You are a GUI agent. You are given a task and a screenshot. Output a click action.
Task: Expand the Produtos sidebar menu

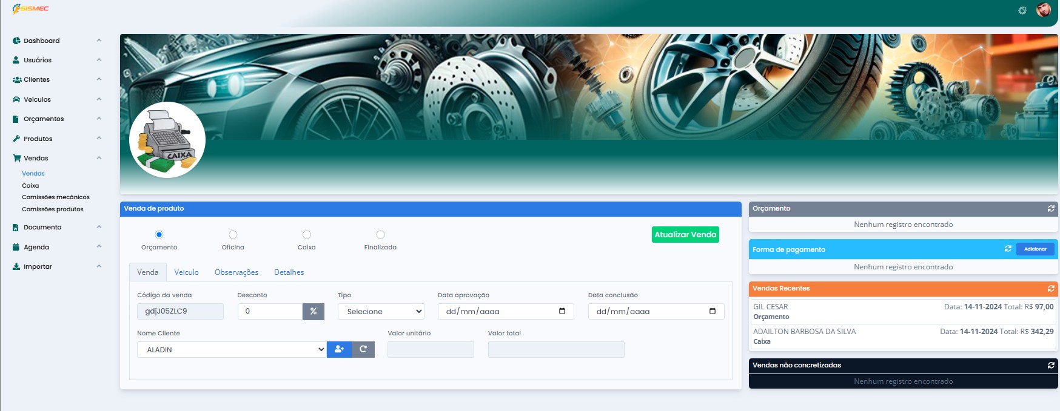38,139
